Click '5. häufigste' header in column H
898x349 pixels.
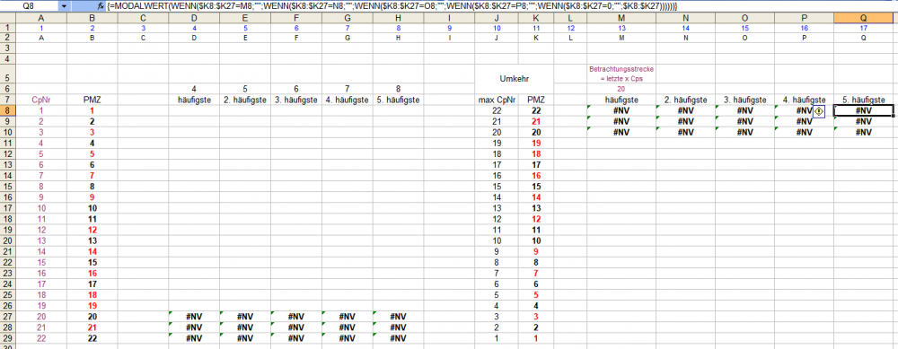click(398, 100)
